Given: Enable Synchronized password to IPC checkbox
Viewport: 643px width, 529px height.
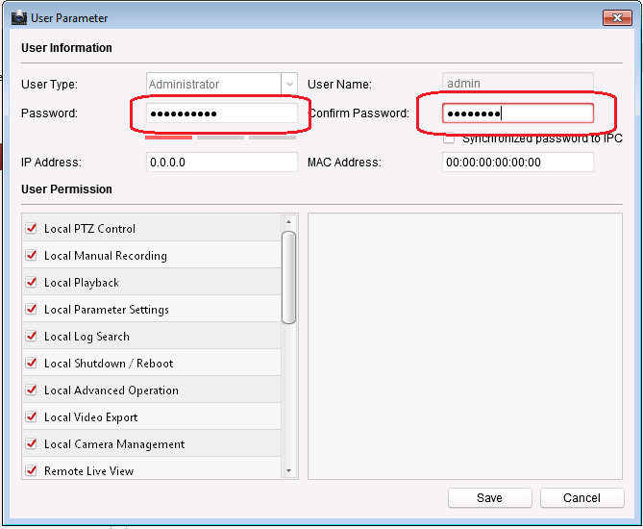Looking at the screenshot, I should coord(449,139).
